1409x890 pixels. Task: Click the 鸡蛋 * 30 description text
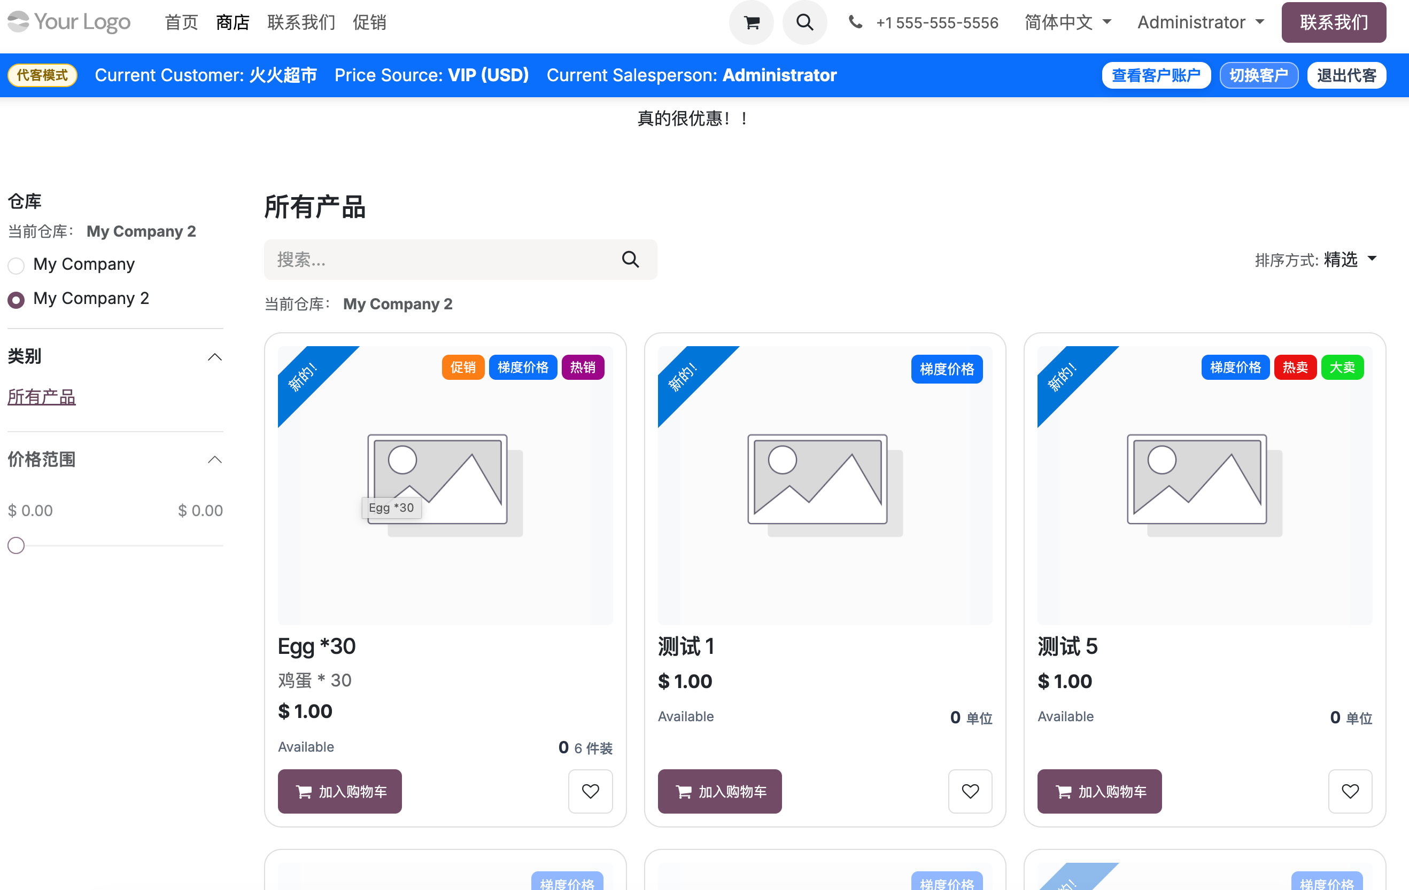pyautogui.click(x=314, y=680)
